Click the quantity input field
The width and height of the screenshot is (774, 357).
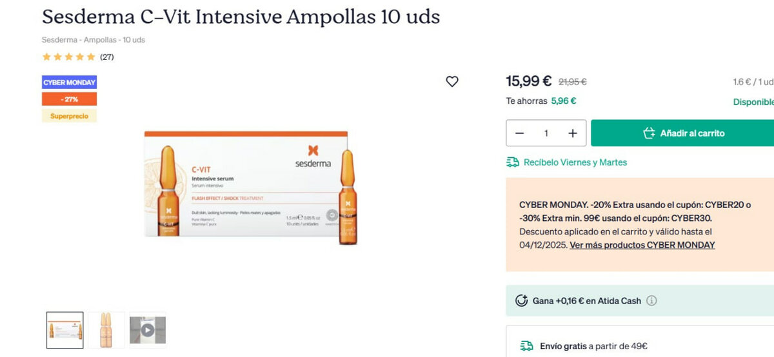click(546, 133)
